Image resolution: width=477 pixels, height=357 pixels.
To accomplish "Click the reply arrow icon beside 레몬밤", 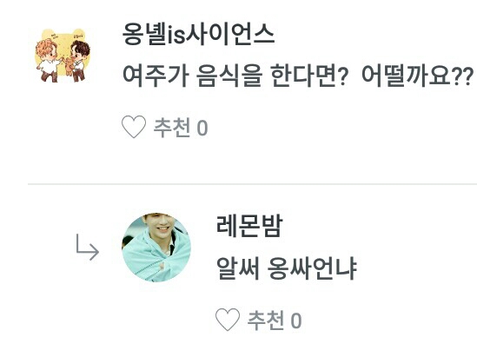I will [87, 248].
